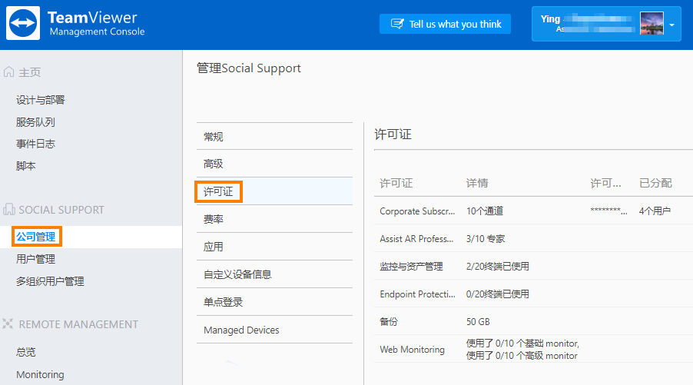Click the 许可证 column header
This screenshot has width=693, height=385.
click(396, 183)
